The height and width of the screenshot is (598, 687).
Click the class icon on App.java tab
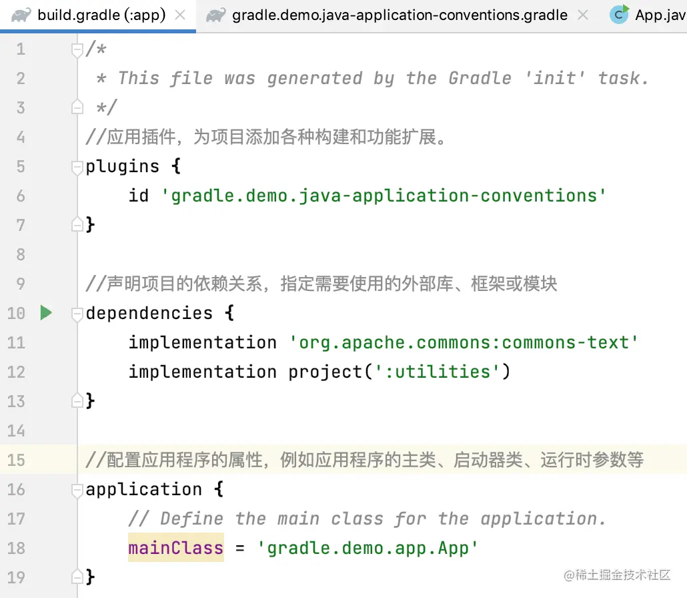(x=619, y=15)
